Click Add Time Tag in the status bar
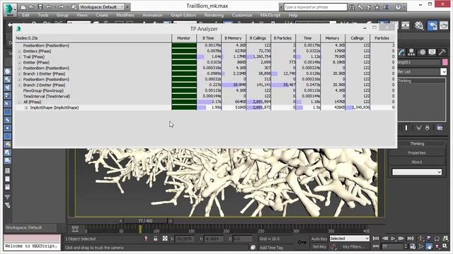This screenshot has height=254, width=453. click(271, 248)
